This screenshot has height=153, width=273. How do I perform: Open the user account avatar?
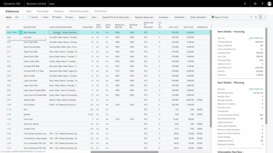269,4
